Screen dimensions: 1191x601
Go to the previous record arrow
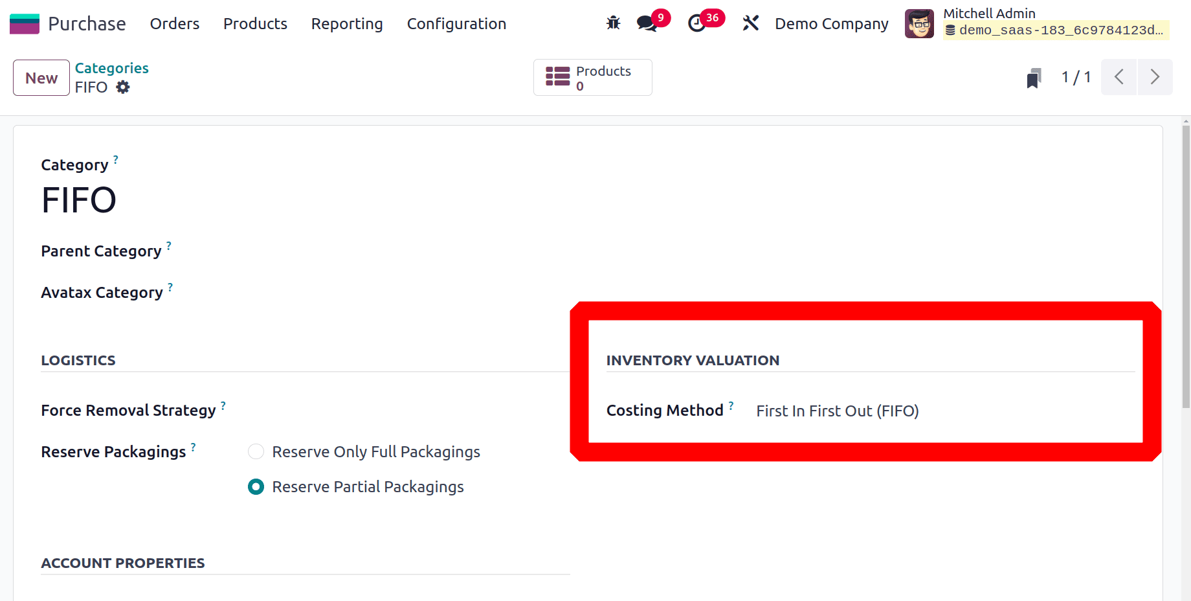(x=1119, y=77)
